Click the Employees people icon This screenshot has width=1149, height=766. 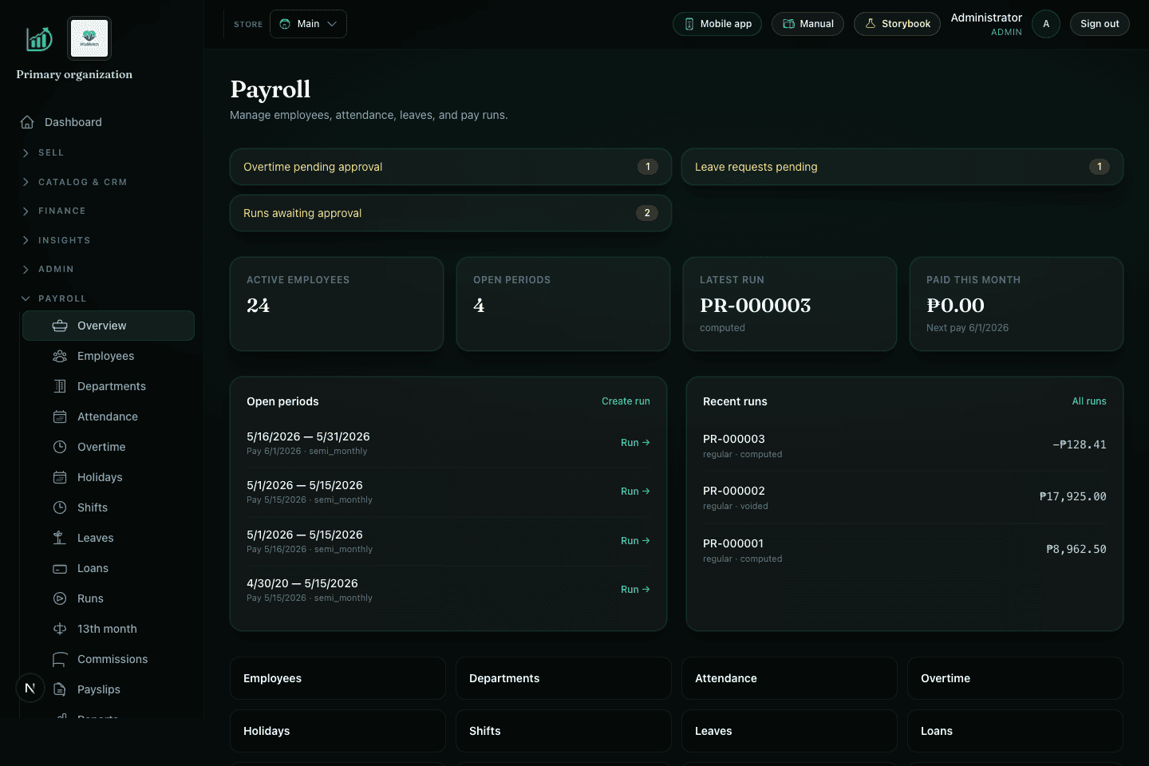click(60, 356)
